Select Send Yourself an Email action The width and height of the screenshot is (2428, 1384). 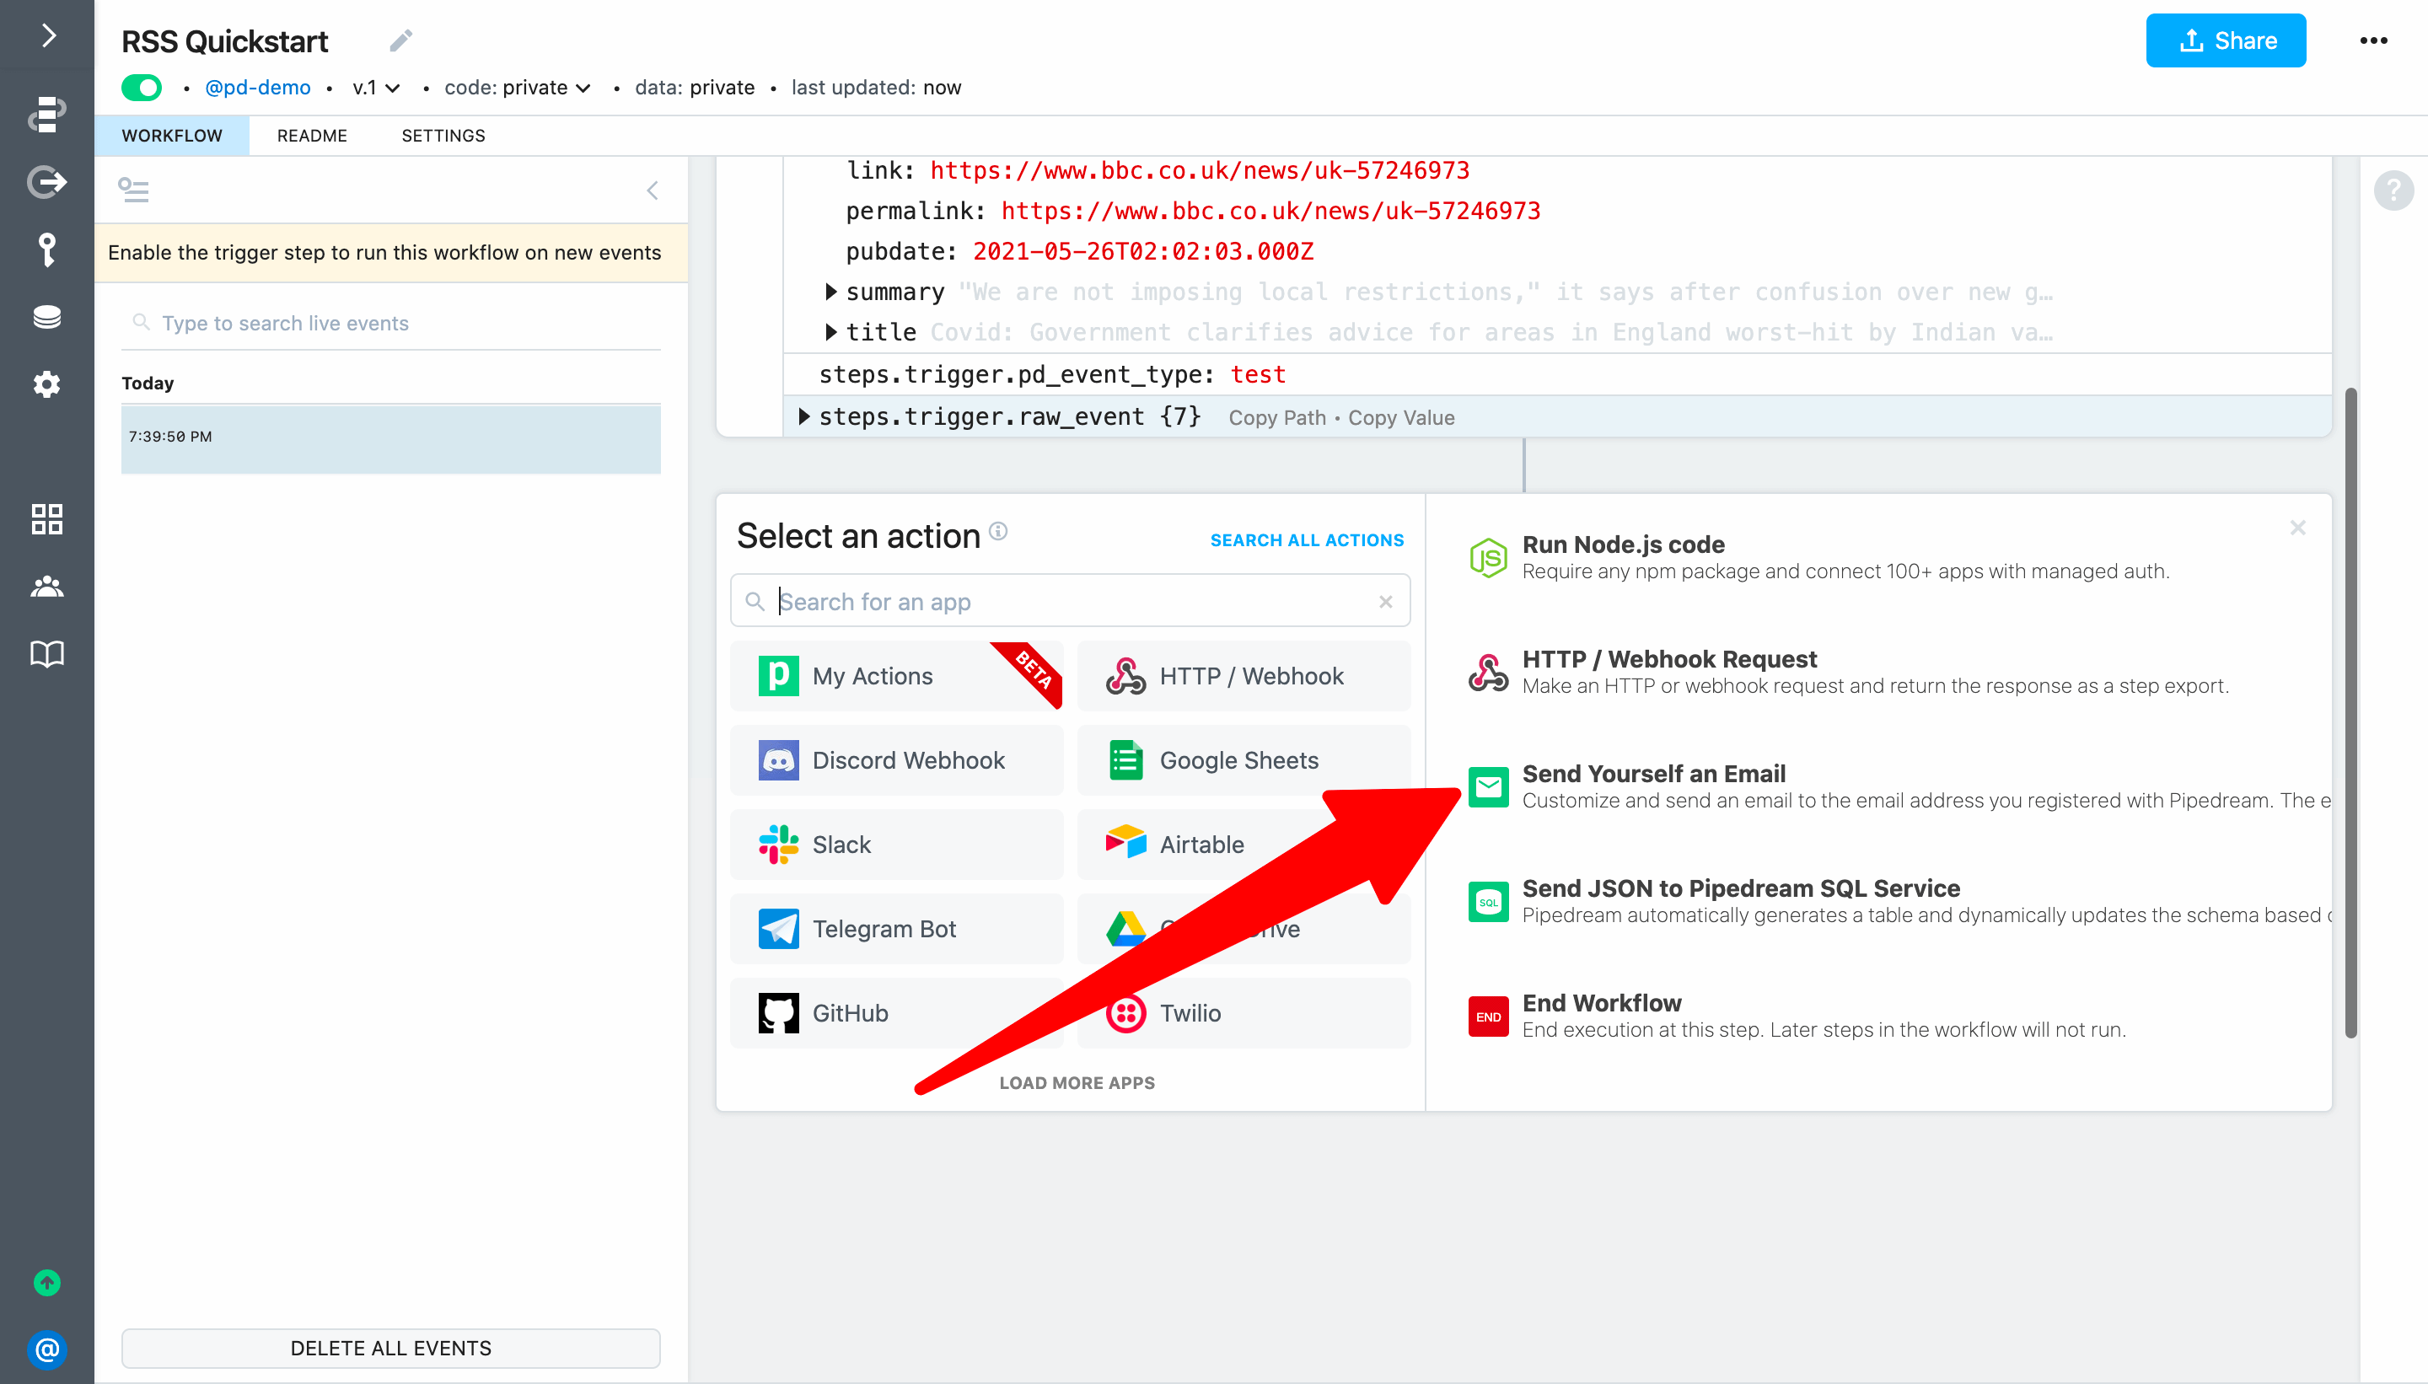pos(1653,774)
